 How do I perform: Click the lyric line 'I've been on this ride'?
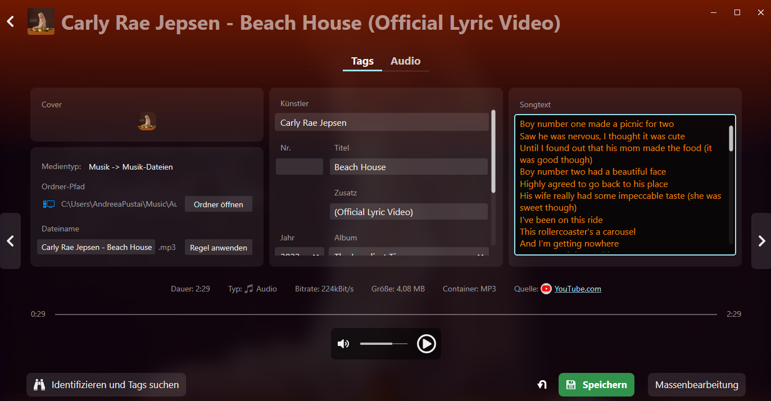tap(561, 220)
